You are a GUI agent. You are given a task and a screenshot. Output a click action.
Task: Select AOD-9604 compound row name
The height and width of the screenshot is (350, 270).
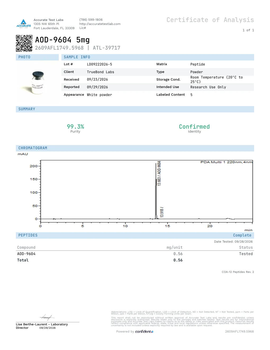click(26, 254)
